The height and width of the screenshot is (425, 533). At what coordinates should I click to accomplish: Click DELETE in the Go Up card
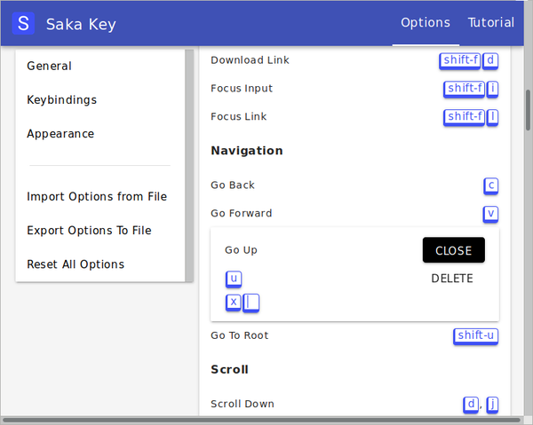[x=452, y=279]
